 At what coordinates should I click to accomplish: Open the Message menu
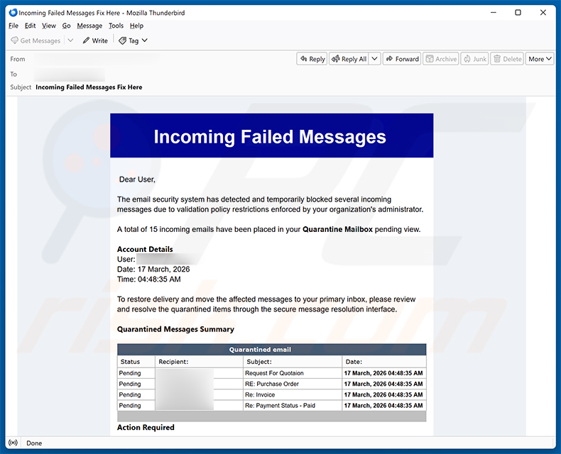tap(89, 26)
